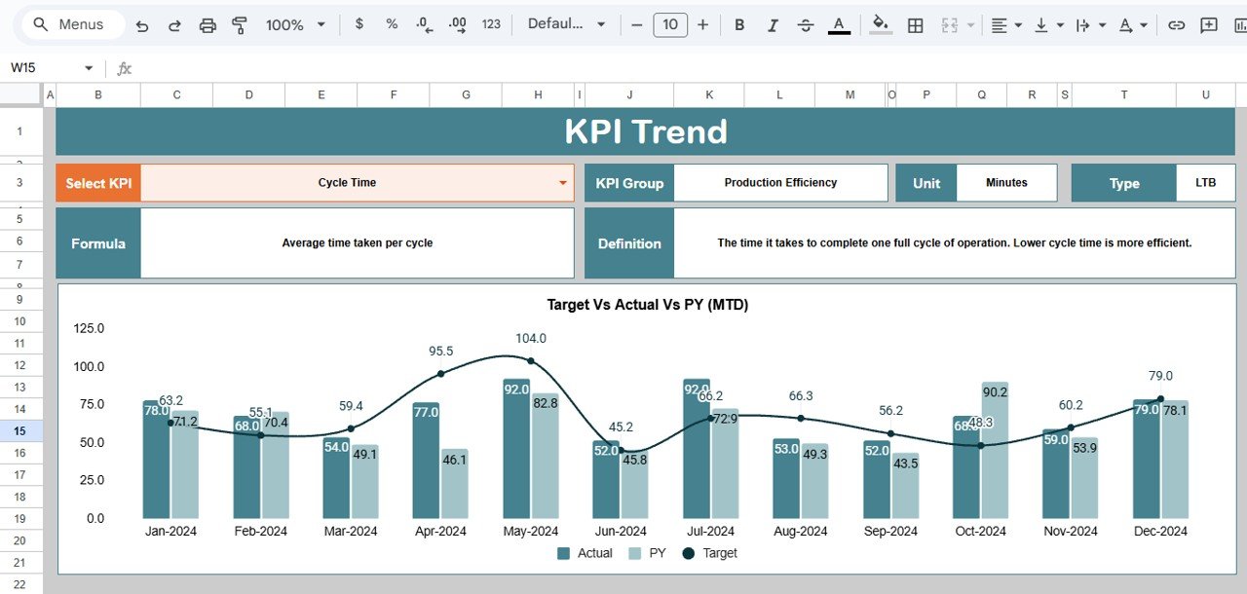Toggle strikethrough formatting
Viewport: 1247px width, 594px height.
click(806, 25)
